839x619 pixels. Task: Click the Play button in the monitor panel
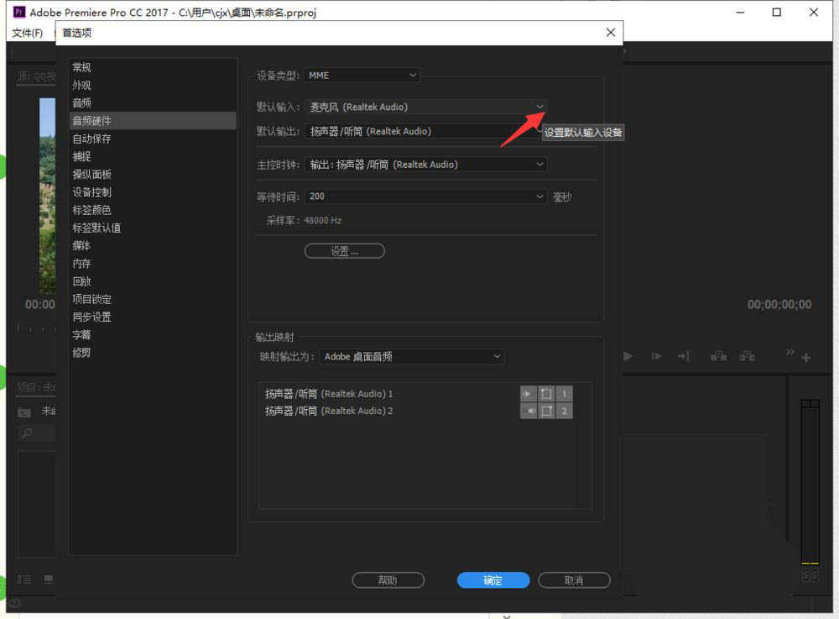click(x=628, y=356)
